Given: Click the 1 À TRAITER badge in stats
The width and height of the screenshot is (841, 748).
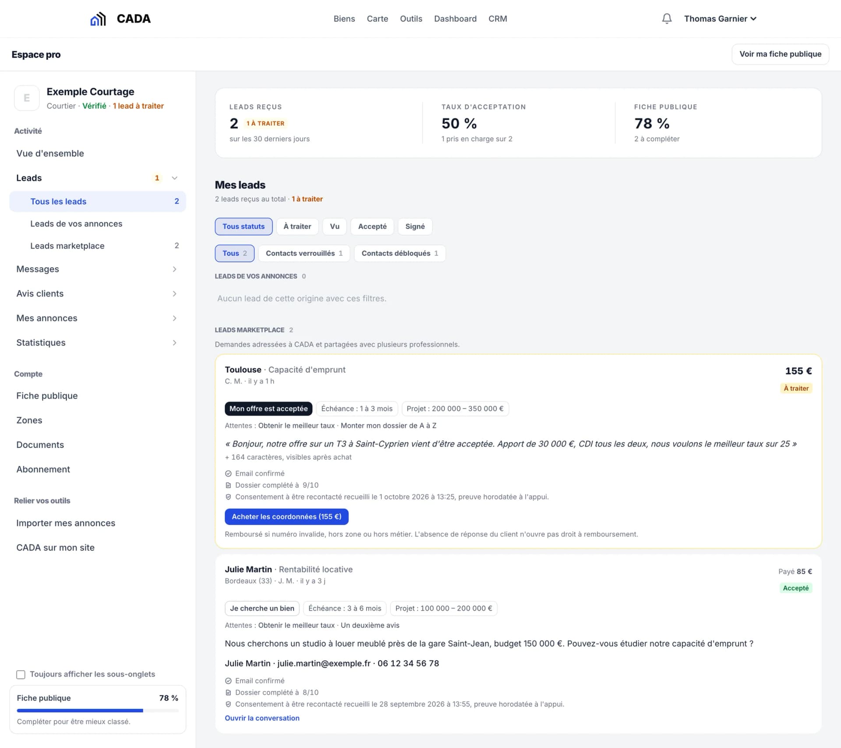Looking at the screenshot, I should click(265, 123).
